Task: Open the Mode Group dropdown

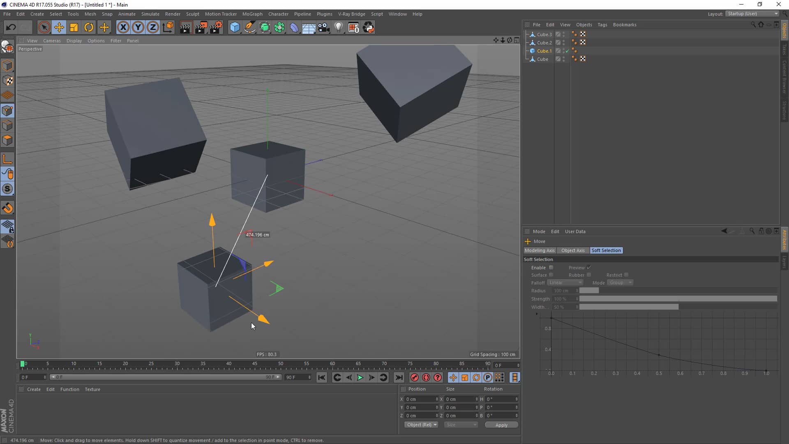Action: (x=620, y=282)
